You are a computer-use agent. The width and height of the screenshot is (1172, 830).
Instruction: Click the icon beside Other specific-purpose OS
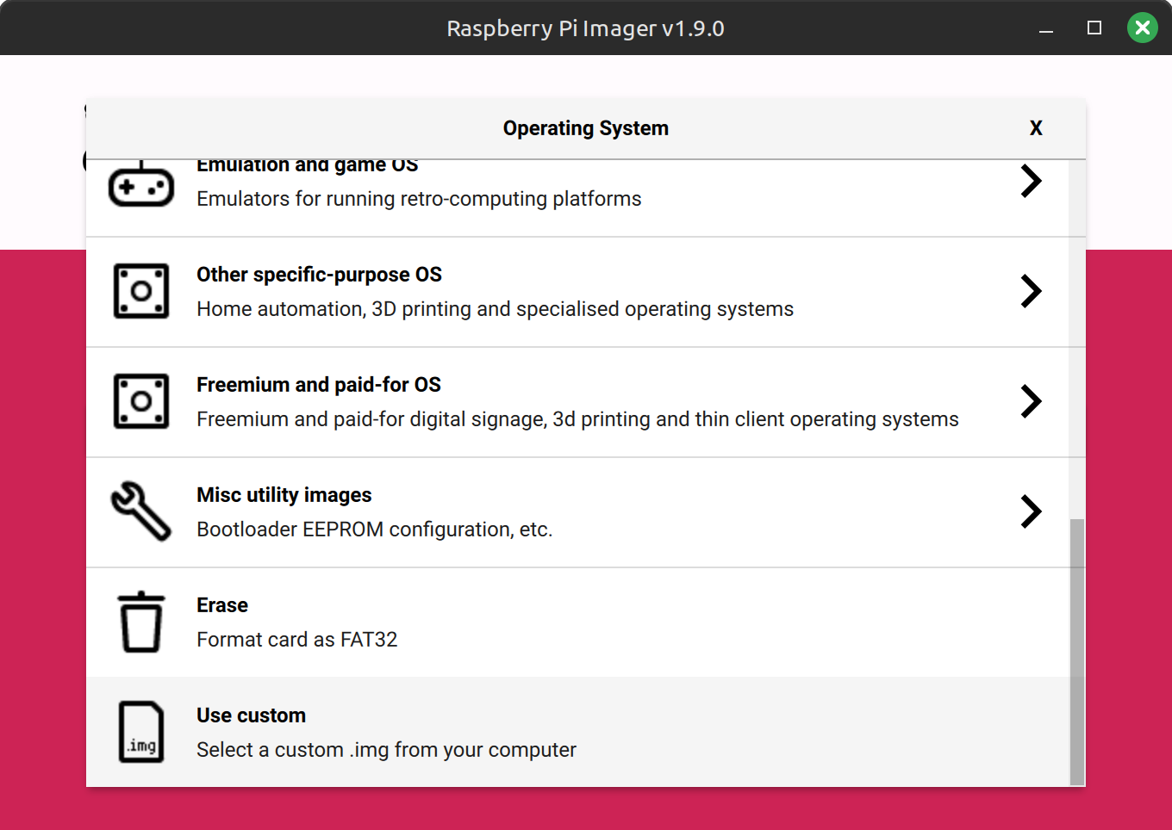pos(141,291)
